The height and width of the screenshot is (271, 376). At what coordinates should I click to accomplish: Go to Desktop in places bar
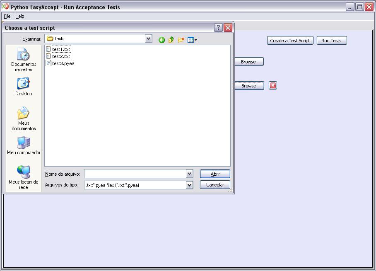(24, 87)
